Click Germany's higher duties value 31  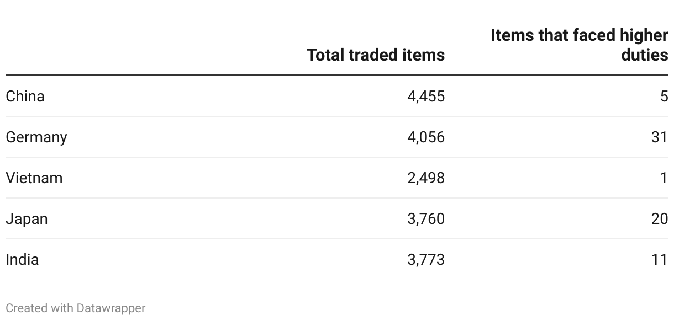[x=660, y=137]
